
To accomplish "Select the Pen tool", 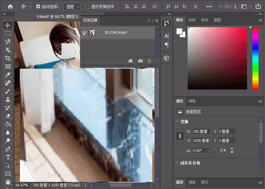I will tap(8, 149).
